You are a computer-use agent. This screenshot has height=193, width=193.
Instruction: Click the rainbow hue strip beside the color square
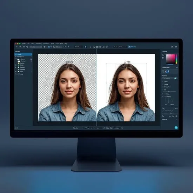(176, 59)
